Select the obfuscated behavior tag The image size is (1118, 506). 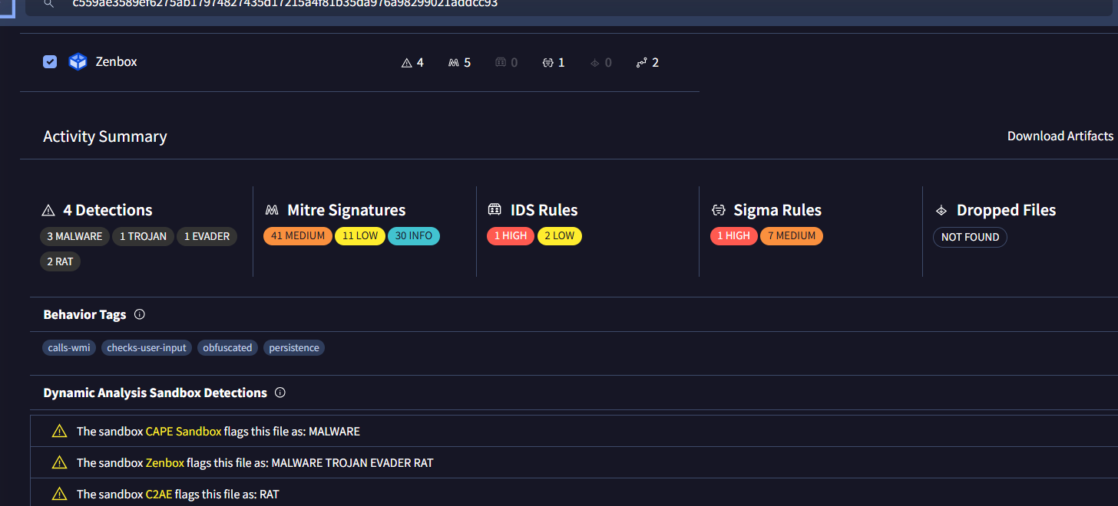click(x=227, y=347)
